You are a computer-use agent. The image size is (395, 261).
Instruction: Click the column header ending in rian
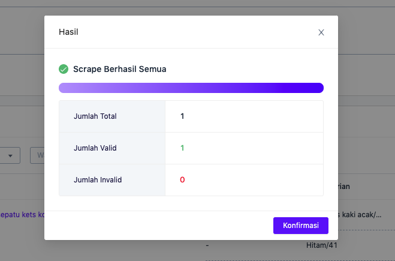click(x=344, y=187)
